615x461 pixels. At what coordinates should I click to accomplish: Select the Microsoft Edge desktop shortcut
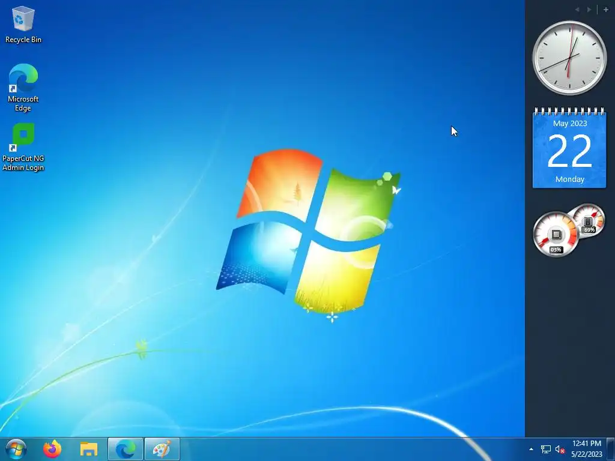click(x=23, y=88)
